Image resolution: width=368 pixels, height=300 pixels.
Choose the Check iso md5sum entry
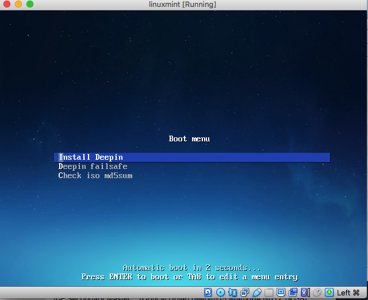[95, 176]
